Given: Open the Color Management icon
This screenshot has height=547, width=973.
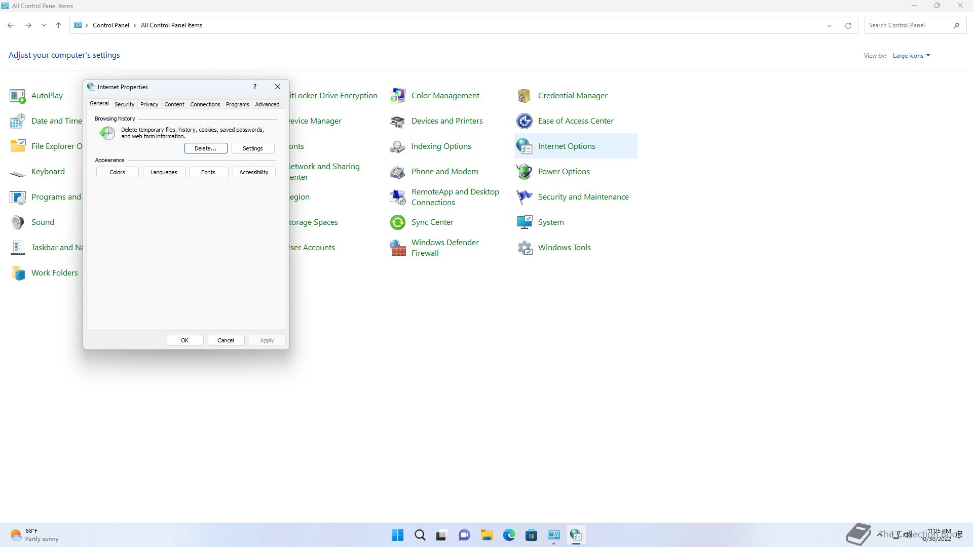Looking at the screenshot, I should pyautogui.click(x=398, y=96).
